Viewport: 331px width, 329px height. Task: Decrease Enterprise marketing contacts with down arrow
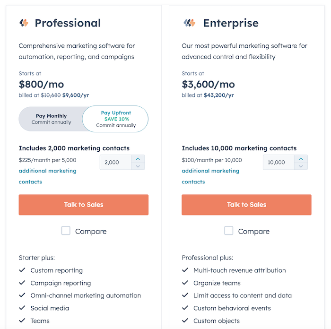tap(301, 166)
